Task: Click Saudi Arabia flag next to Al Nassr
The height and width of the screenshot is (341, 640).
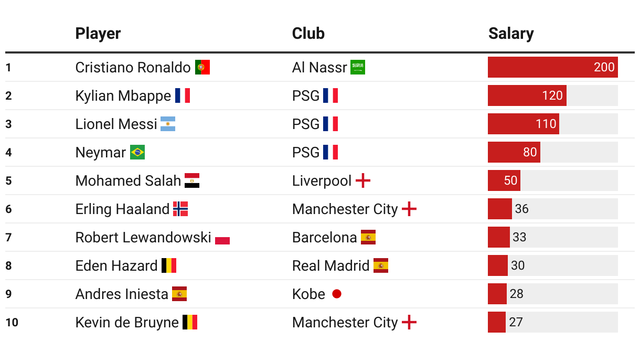Action: (x=358, y=67)
